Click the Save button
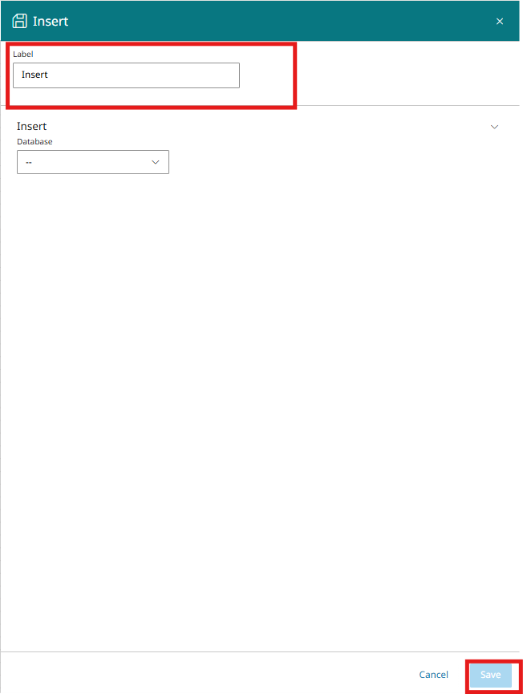523x694 pixels. [490, 675]
